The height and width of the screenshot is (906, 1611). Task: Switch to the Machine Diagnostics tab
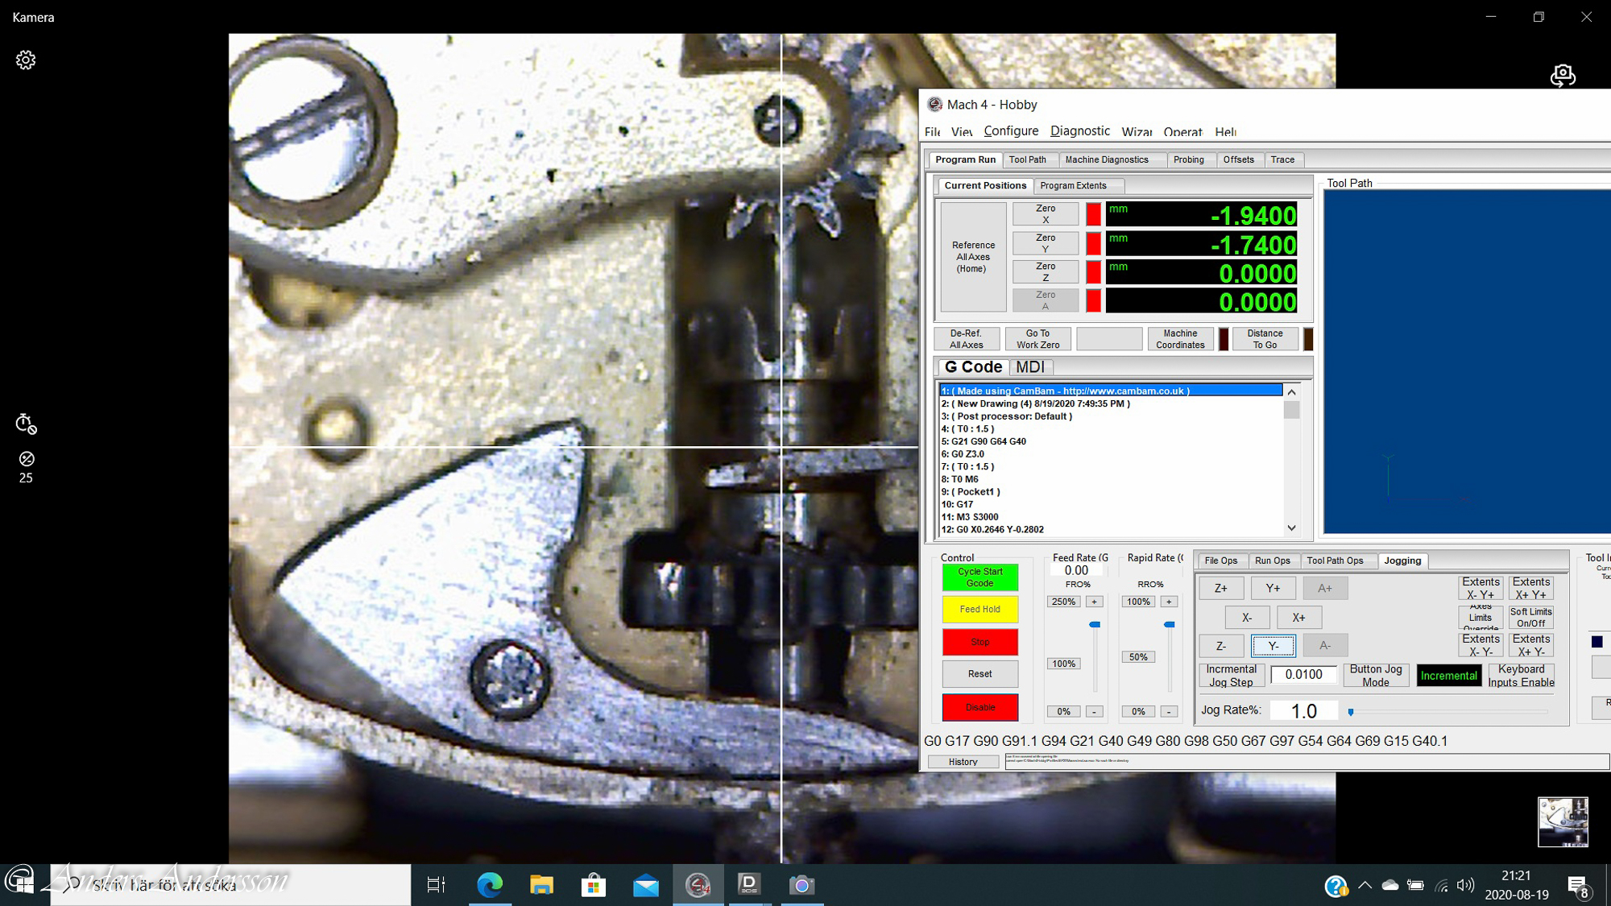click(1107, 159)
